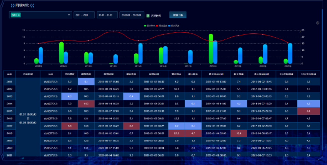This screenshot has width=327, height=165.
Task: Select the 2011 year cell
Action: coord(10,82)
